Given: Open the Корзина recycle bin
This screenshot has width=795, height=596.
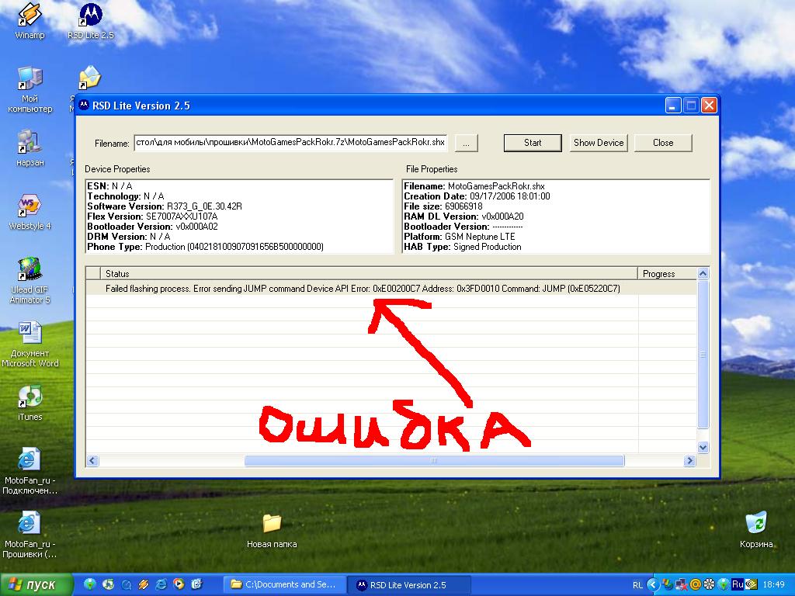Looking at the screenshot, I should click(756, 530).
